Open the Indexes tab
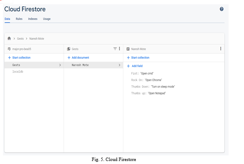Image resolution: width=244 pixels, height=164 pixels. 33,19
